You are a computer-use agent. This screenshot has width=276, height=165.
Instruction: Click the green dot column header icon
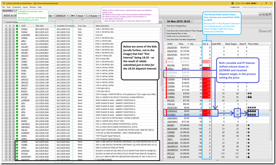tap(17, 26)
